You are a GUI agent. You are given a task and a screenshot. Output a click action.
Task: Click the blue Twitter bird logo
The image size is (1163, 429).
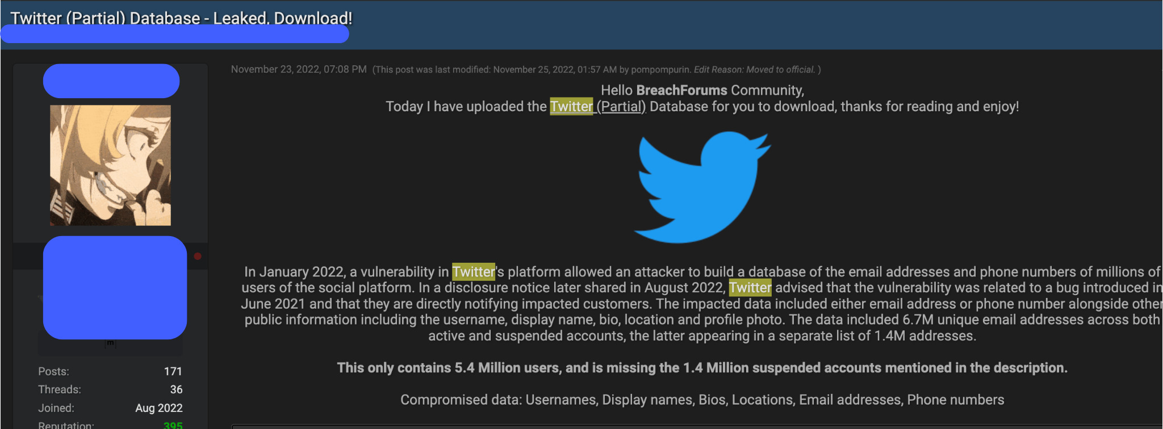702,187
